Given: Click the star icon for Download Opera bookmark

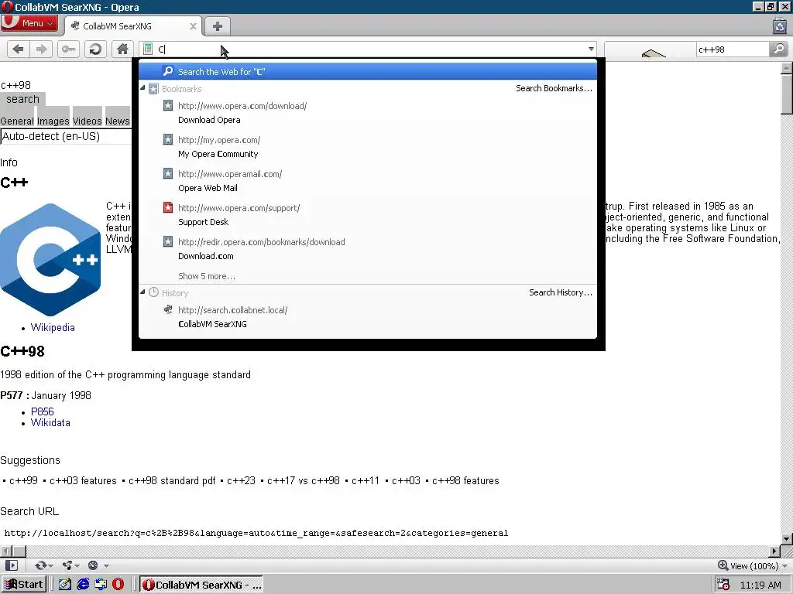Looking at the screenshot, I should point(168,105).
